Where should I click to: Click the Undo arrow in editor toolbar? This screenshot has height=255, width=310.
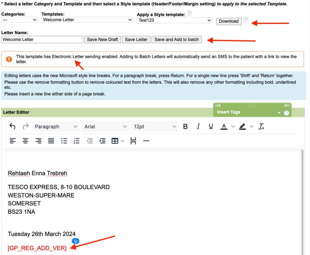(12, 127)
